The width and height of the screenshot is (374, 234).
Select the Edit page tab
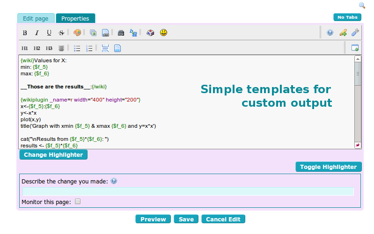coord(36,19)
